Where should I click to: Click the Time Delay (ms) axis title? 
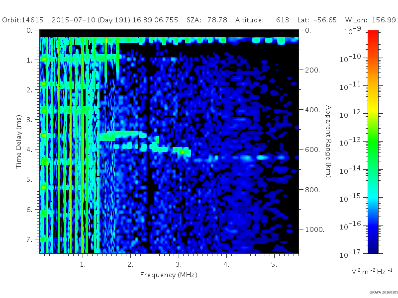point(18,142)
